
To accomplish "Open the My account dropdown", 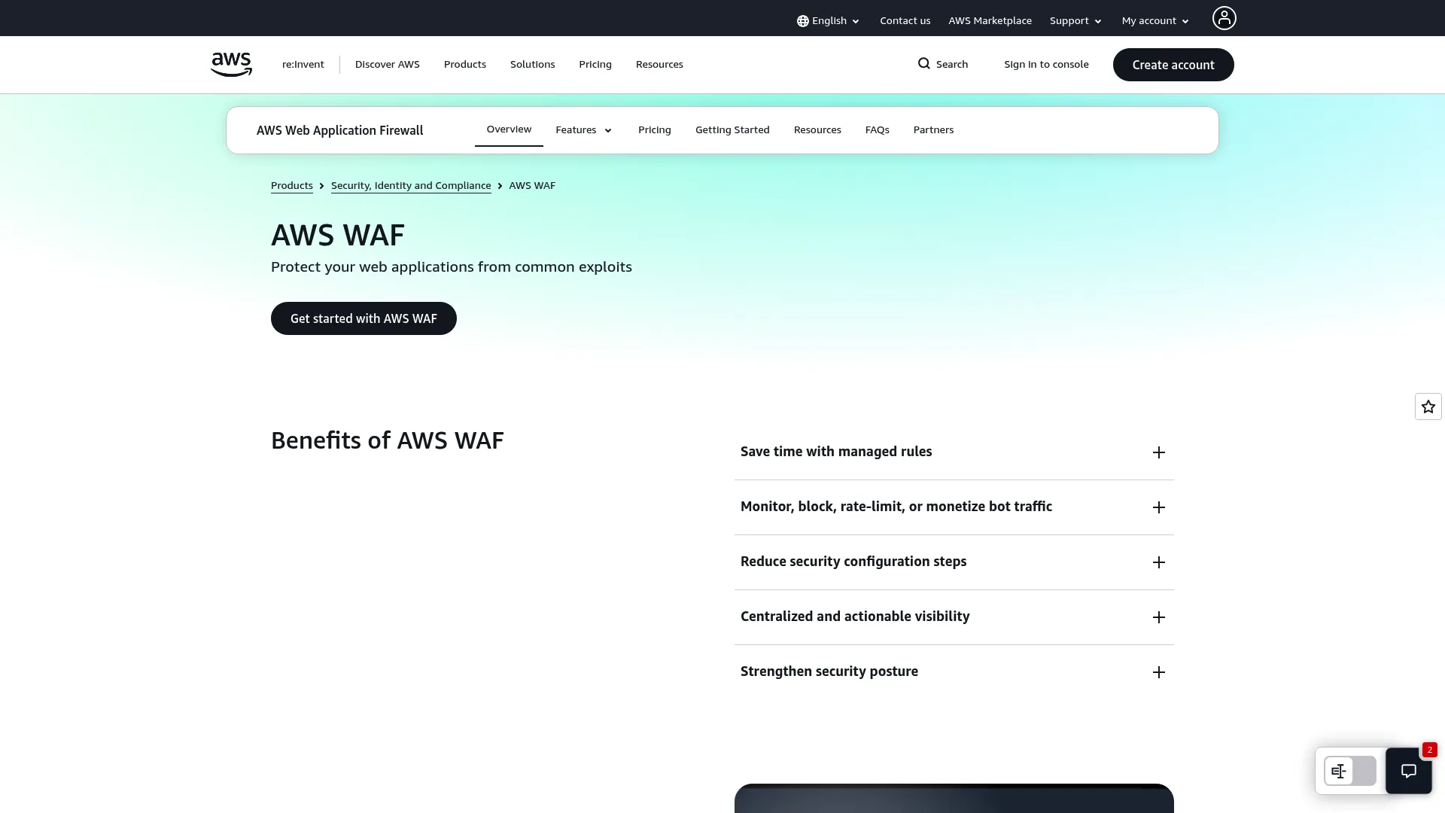I will [1155, 21].
